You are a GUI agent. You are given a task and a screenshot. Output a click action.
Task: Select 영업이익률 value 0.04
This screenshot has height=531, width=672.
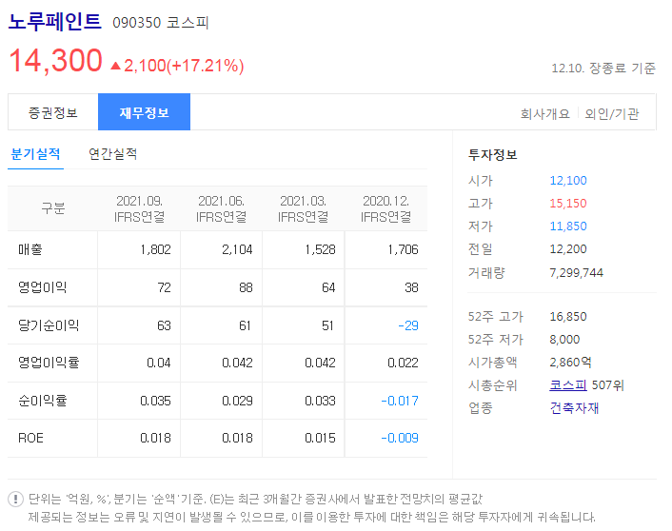159,363
